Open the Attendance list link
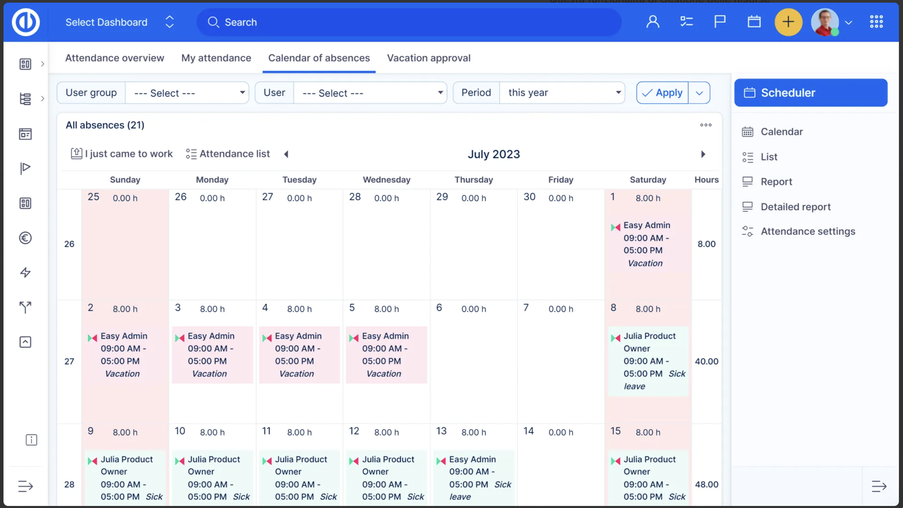Screen dimensions: 903x508 pos(228,154)
